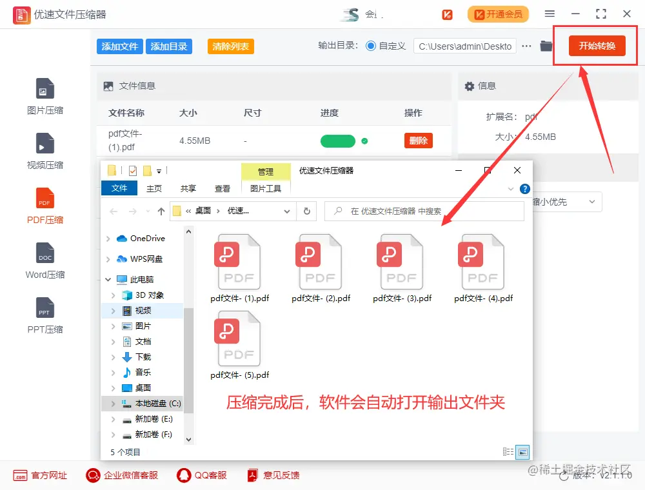Open the QQ客服 link
645x490 pixels.
coord(201,475)
